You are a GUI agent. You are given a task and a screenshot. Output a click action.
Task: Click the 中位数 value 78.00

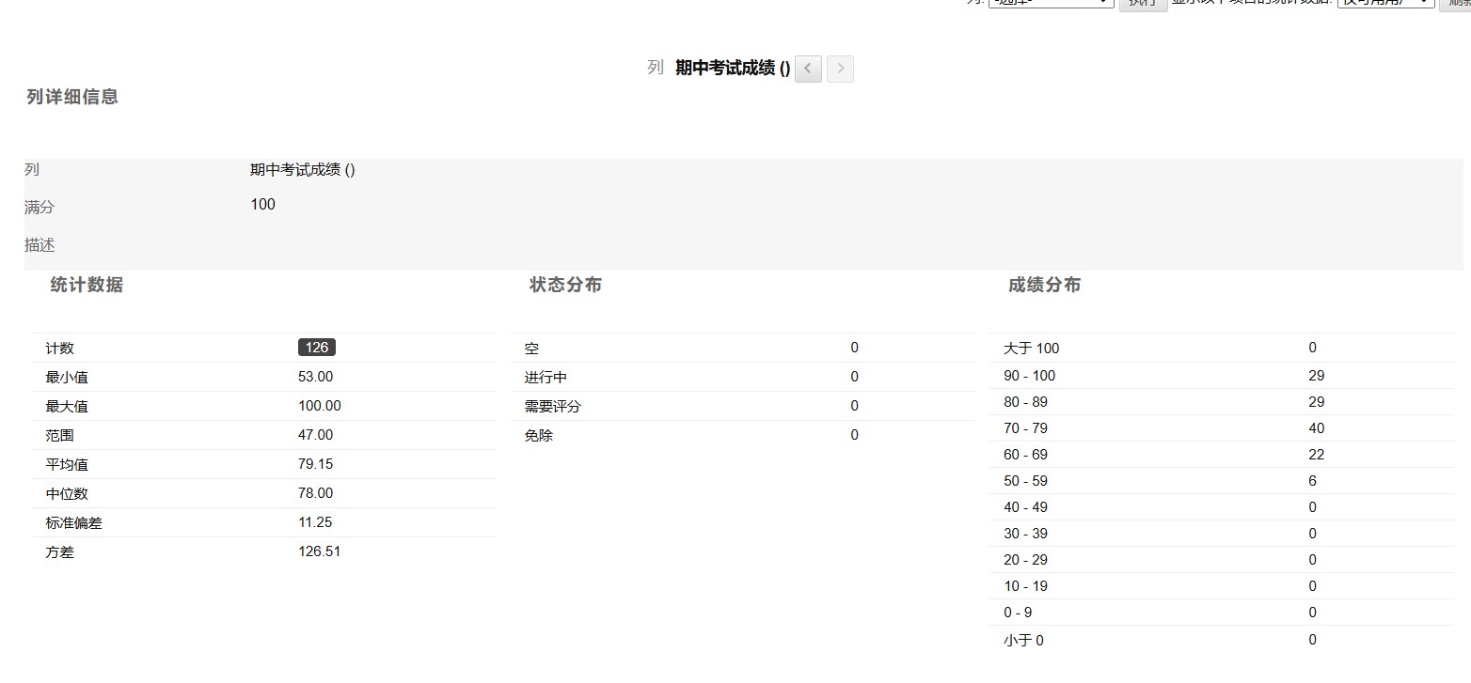pos(315,493)
